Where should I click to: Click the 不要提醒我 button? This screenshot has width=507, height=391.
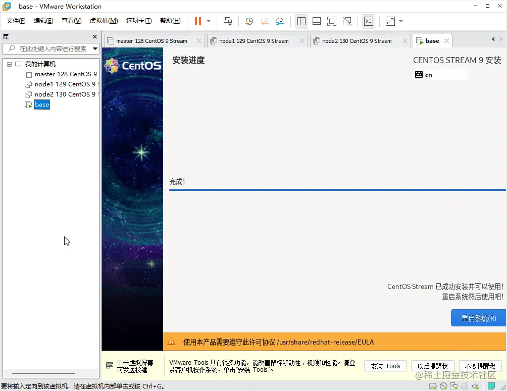480,366
